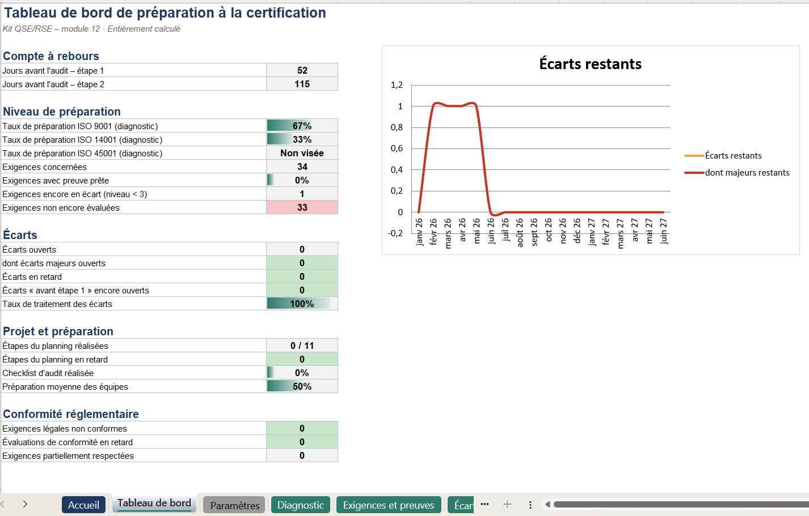The height and width of the screenshot is (516, 809).
Task: Click the horizontal scrollbar left arrow
Action: (547, 504)
